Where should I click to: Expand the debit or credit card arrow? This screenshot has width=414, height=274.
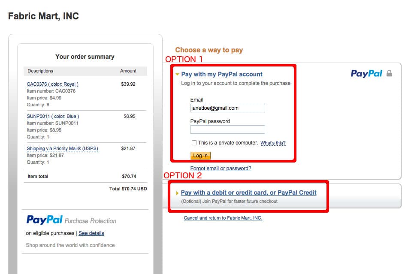click(x=177, y=193)
